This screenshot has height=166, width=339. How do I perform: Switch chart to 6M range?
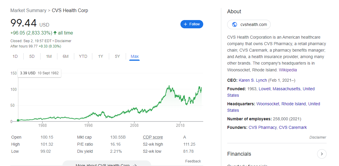(x=66, y=56)
